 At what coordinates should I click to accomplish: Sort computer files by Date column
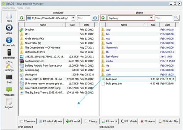coord(87,25)
